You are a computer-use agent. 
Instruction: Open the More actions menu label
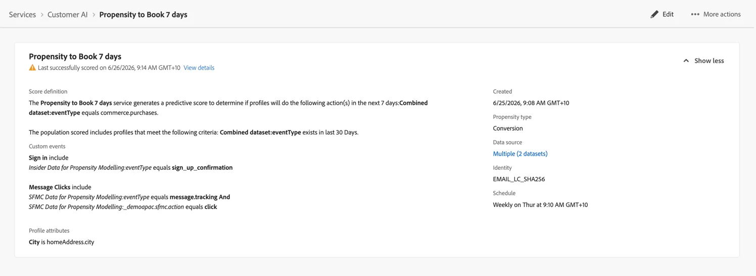[x=722, y=14]
